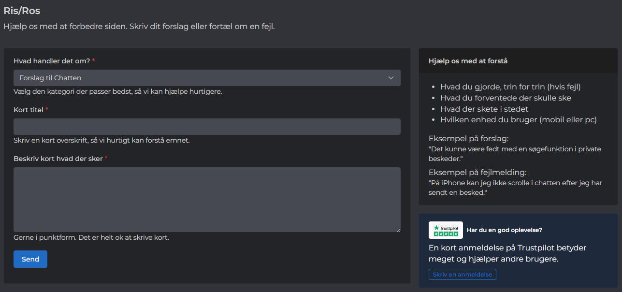Click the 'Beskriv kort hvad der sker' label

(x=58, y=159)
